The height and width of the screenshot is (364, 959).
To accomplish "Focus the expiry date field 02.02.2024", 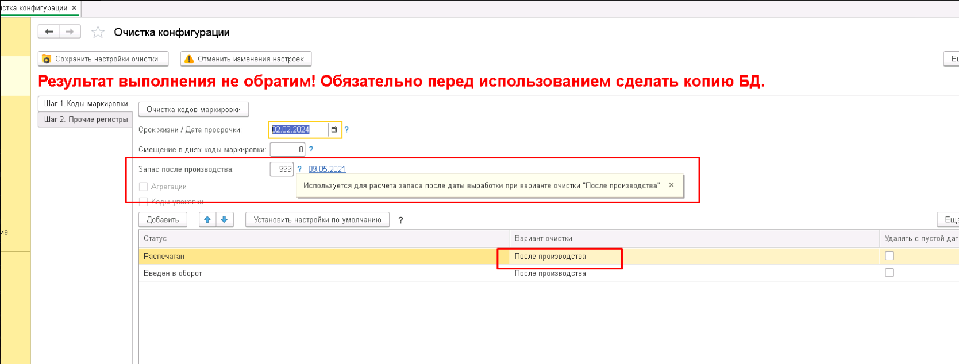I will [x=299, y=130].
